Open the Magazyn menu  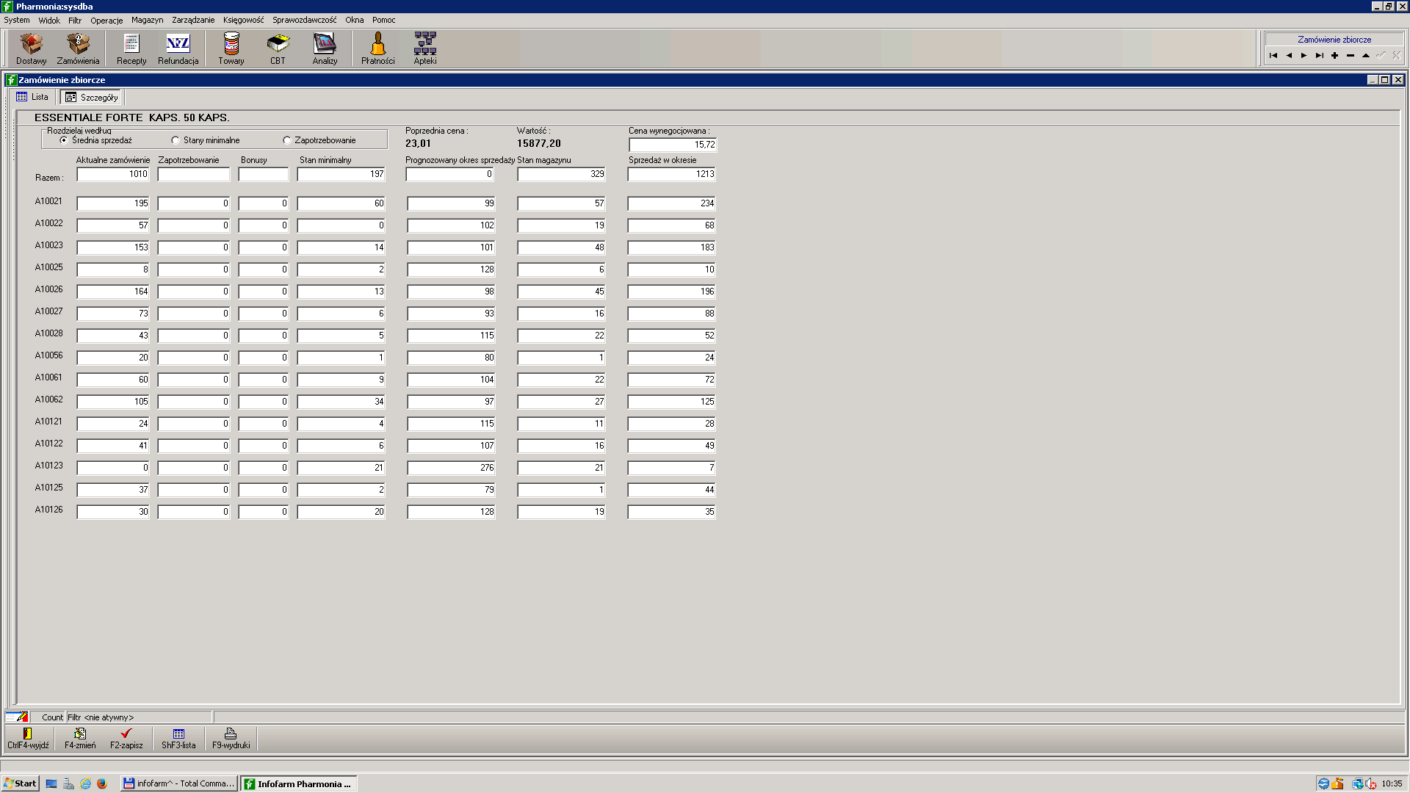tap(147, 20)
